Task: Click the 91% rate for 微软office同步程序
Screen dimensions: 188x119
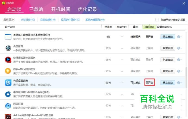Action: click(108, 71)
